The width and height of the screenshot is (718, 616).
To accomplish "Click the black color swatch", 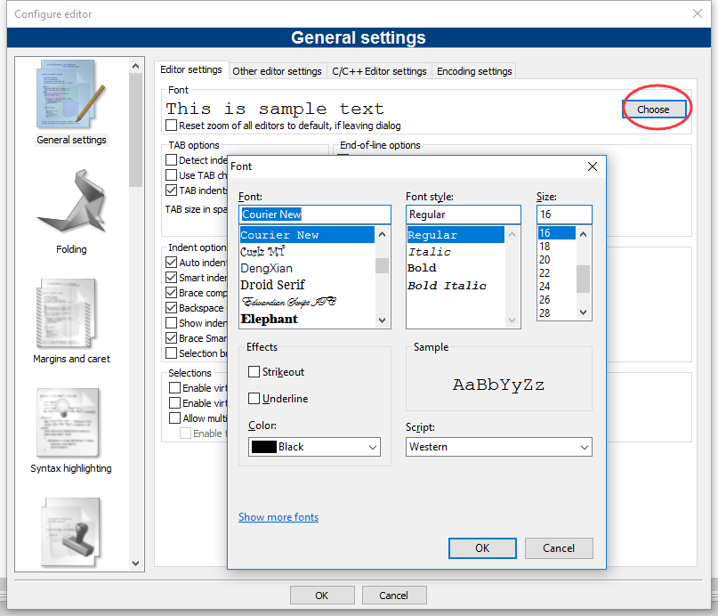I will point(264,447).
